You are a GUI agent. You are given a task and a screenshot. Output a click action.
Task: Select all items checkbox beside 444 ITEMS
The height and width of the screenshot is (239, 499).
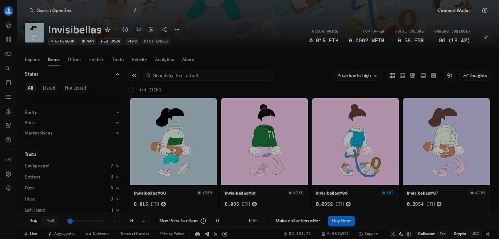click(x=131, y=90)
